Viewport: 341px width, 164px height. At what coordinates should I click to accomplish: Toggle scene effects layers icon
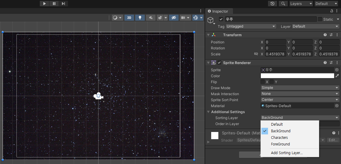[x=160, y=18]
